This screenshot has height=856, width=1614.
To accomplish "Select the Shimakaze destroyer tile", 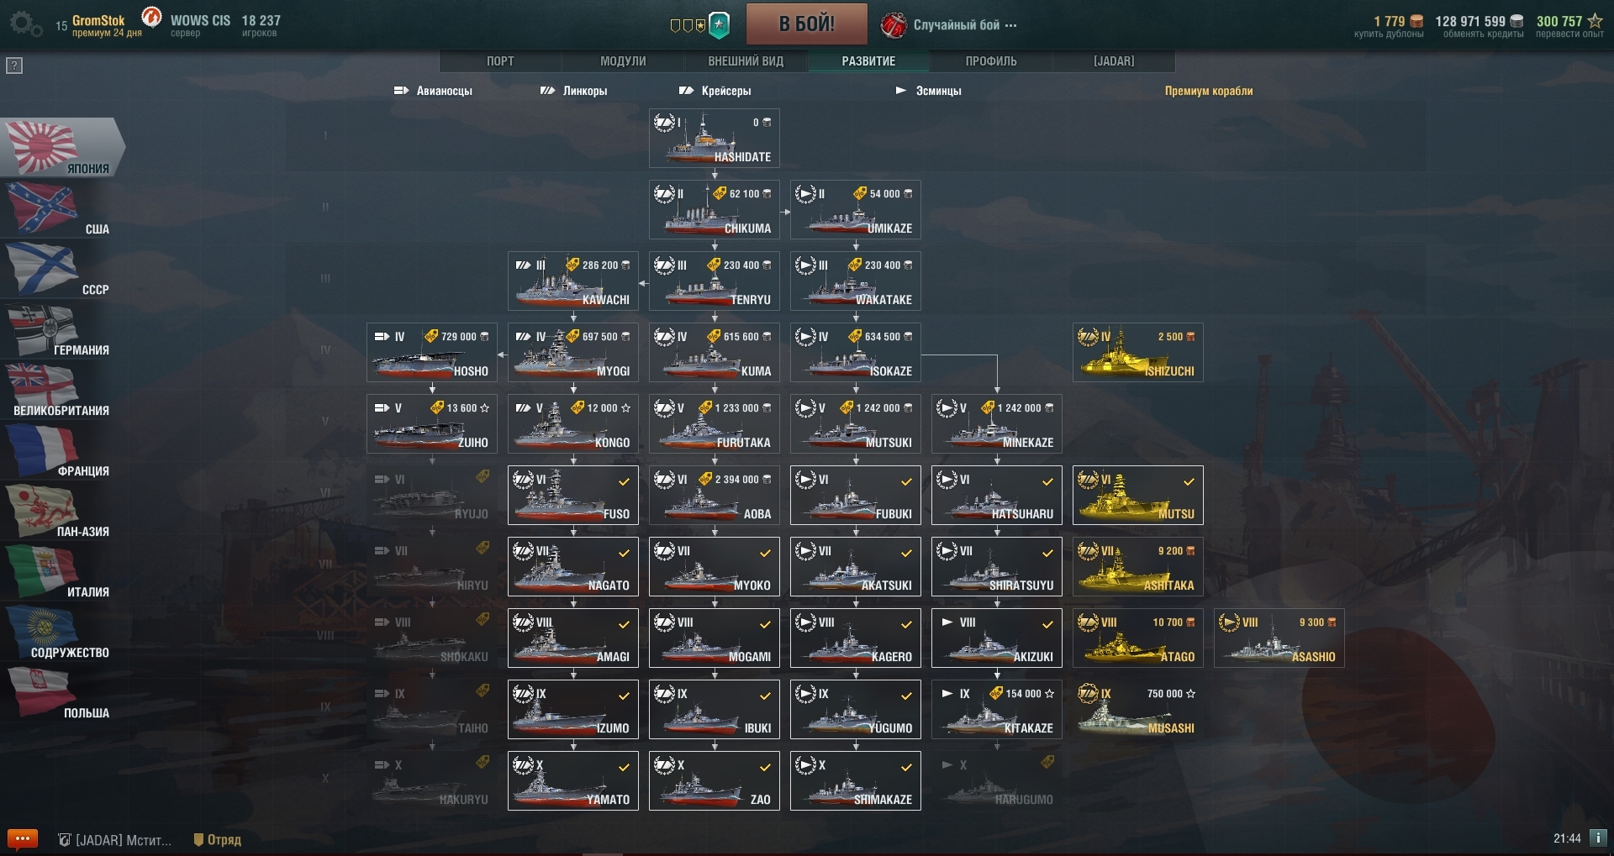I will point(856,781).
